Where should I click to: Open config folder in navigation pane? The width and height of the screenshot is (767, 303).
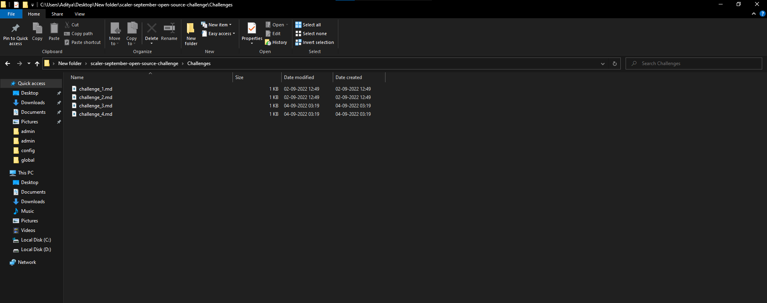(x=28, y=151)
